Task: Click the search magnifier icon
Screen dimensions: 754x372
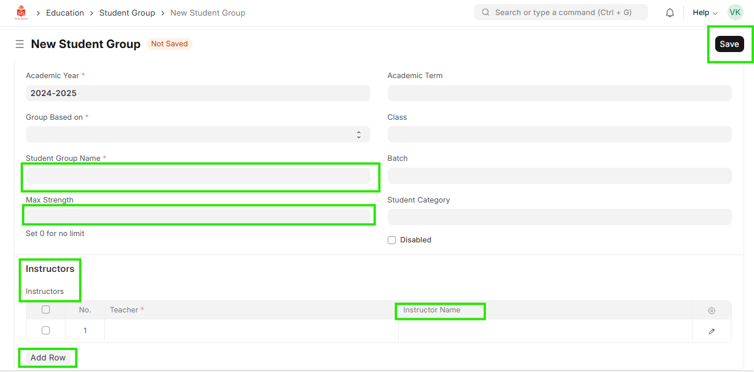Action: (x=486, y=13)
